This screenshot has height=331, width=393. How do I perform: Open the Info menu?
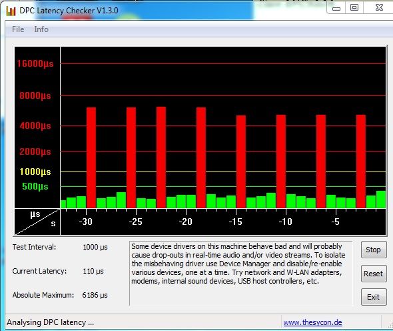coord(41,29)
